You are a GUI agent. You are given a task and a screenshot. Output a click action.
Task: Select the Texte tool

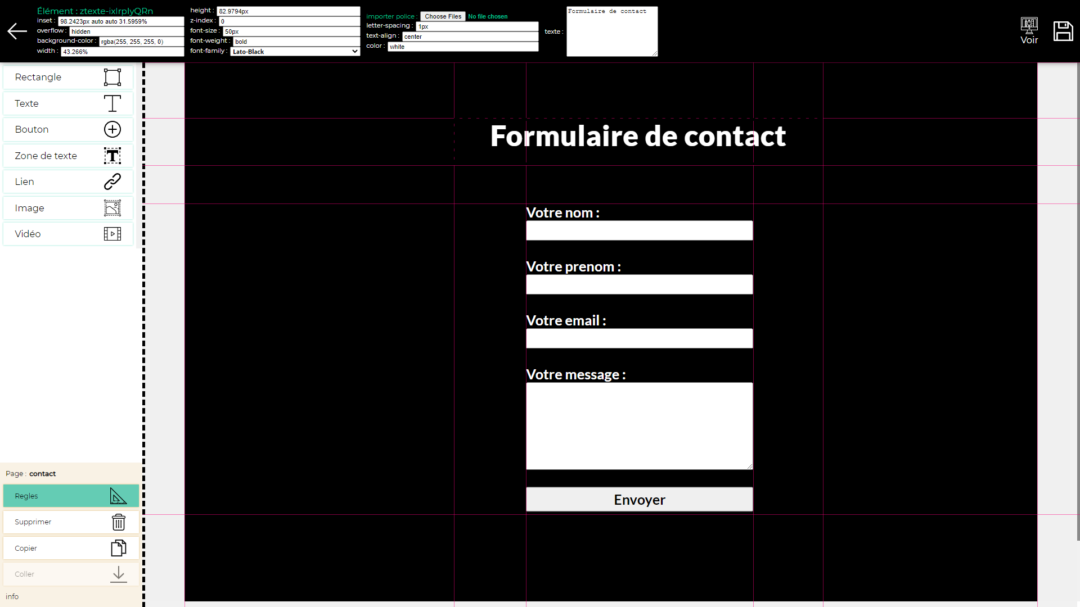67,103
